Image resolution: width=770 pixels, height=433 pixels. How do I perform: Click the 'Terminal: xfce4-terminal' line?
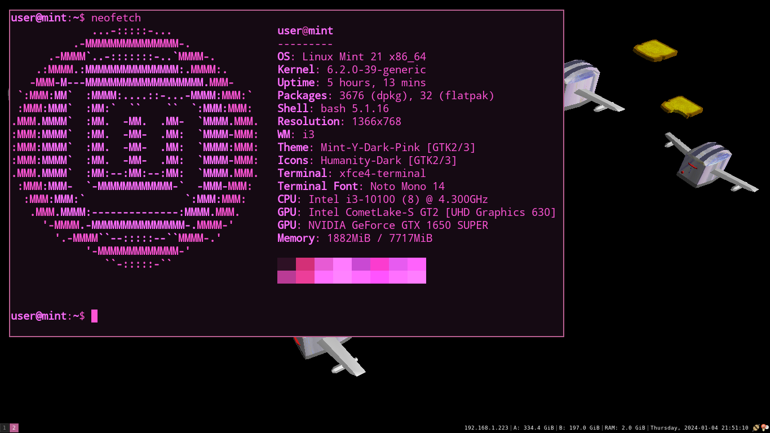pyautogui.click(x=352, y=173)
